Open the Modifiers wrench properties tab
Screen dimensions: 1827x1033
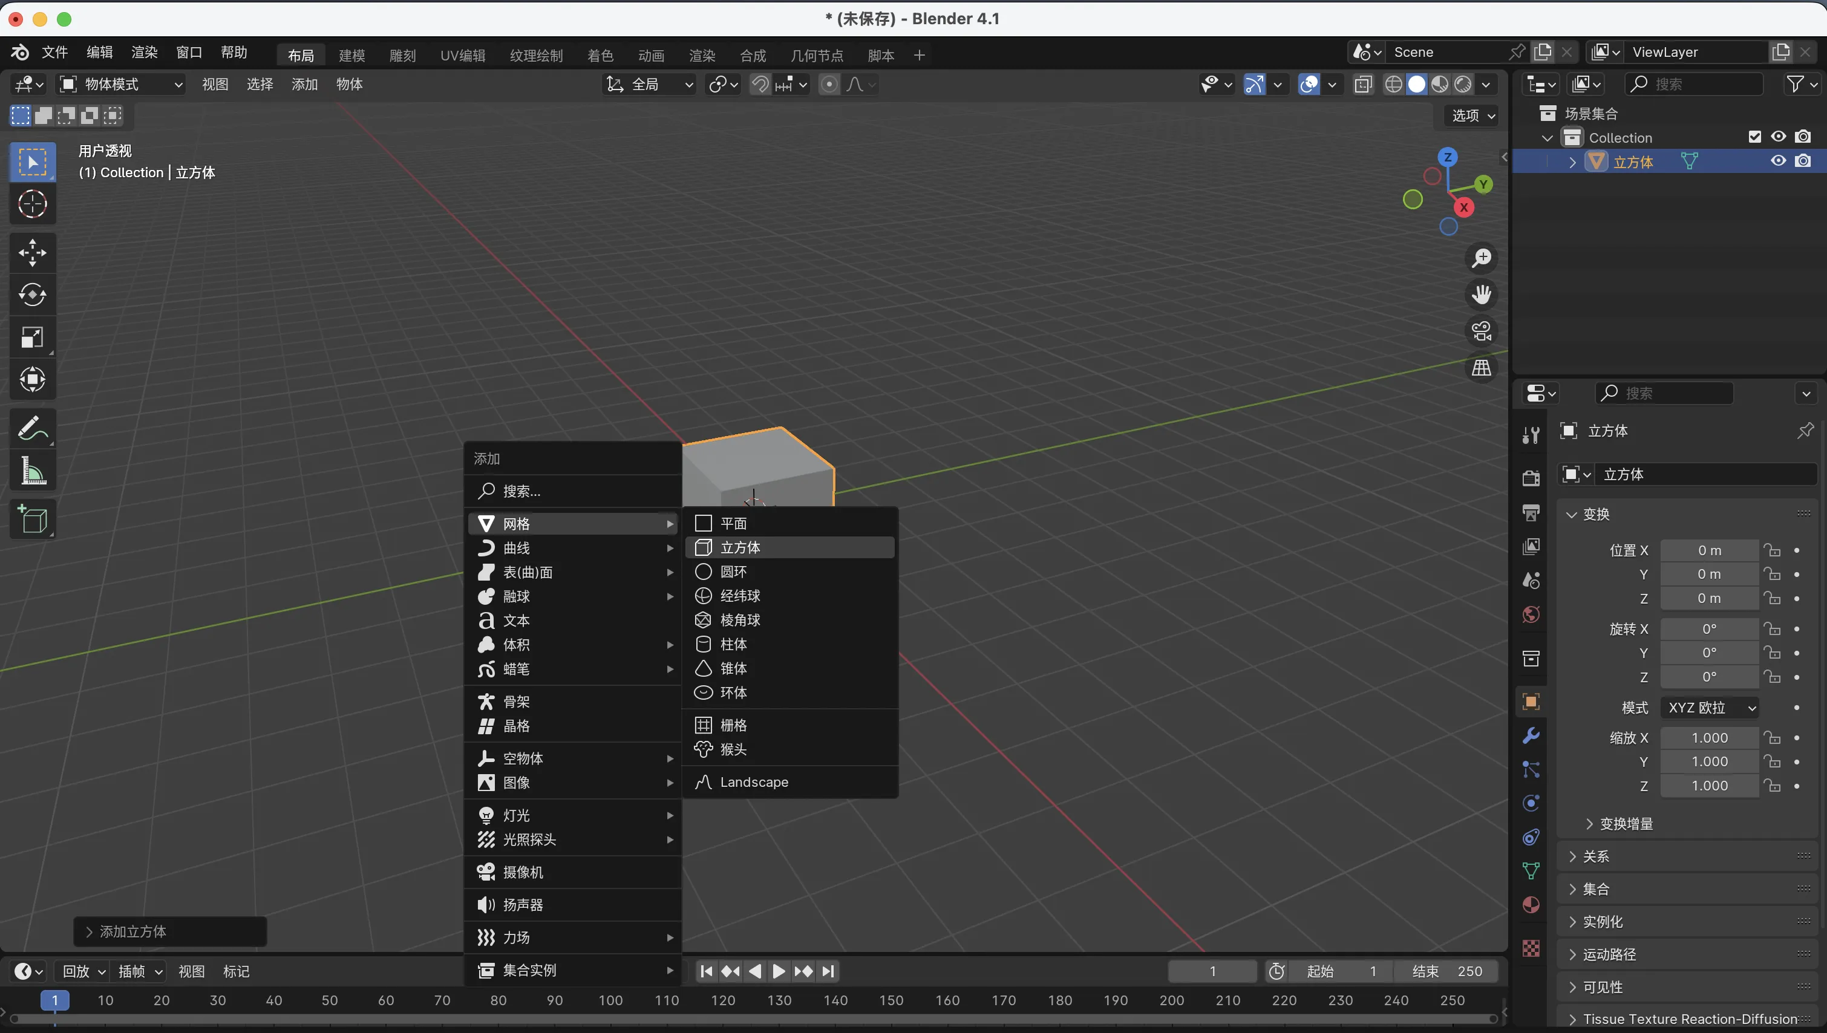[x=1531, y=735]
